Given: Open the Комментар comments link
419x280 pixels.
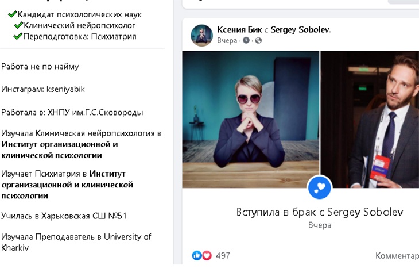Looking at the screenshot, I should 397,255.
